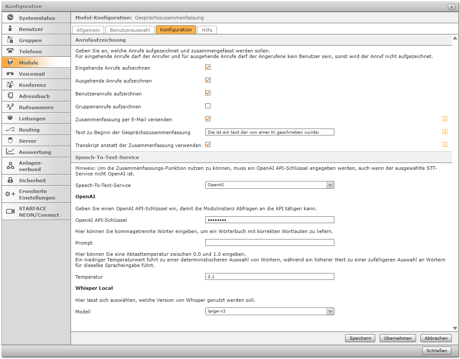Viewport: 460px width, 359px height.
Task: Disable Eingehende Anrufe aufzeichnen checkbox
Action: pos(208,68)
